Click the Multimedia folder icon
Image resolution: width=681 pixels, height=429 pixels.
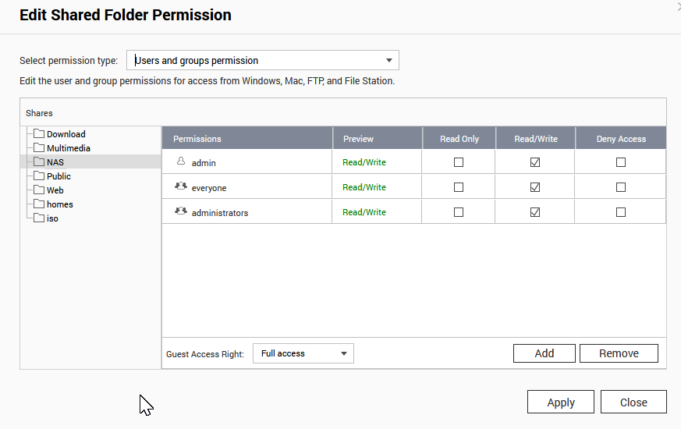pos(39,148)
